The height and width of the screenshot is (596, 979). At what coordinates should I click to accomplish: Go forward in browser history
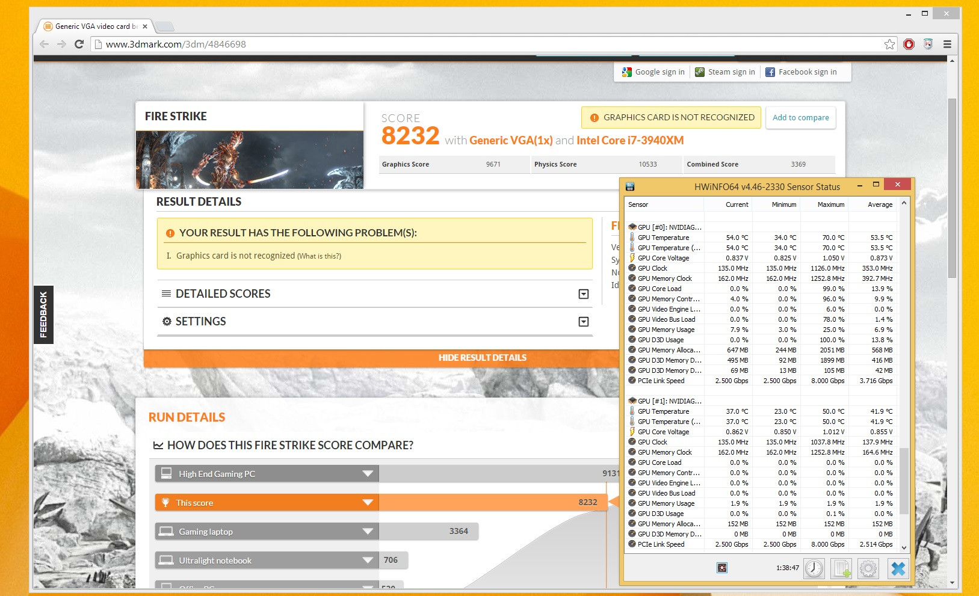click(61, 44)
